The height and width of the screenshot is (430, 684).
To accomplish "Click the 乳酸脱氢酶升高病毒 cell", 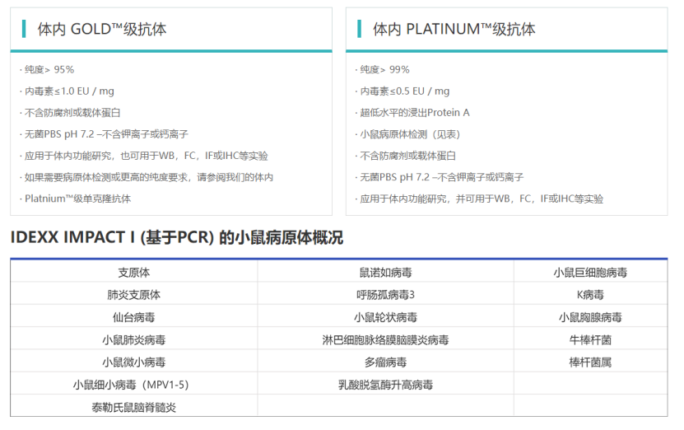I will tap(385, 385).
